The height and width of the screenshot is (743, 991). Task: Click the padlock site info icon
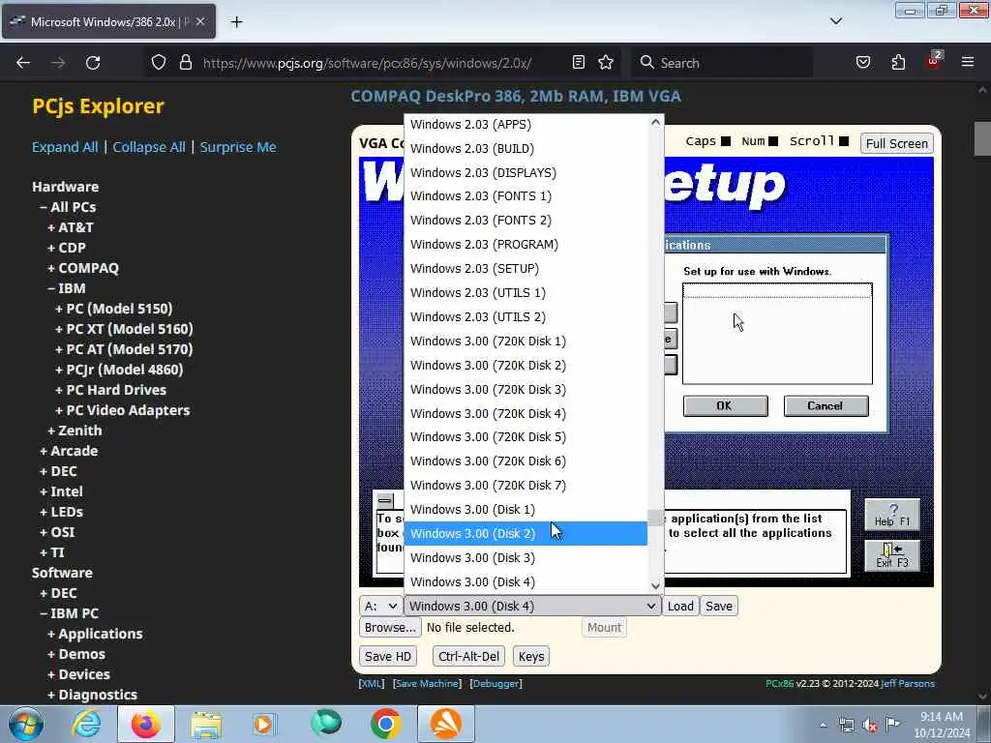[x=185, y=63]
